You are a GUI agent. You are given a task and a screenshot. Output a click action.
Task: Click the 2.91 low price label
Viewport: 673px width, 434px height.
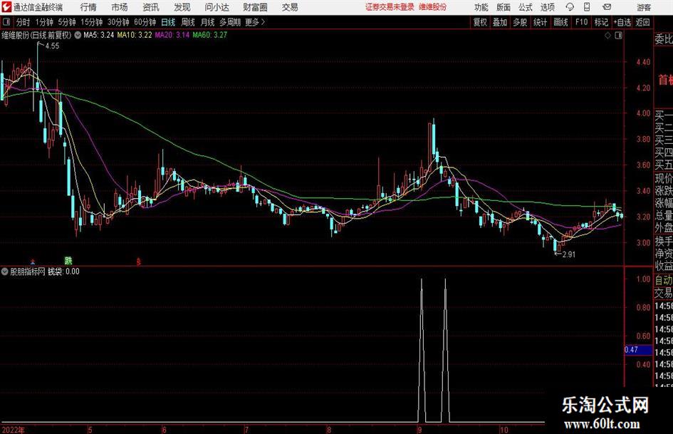coord(569,254)
